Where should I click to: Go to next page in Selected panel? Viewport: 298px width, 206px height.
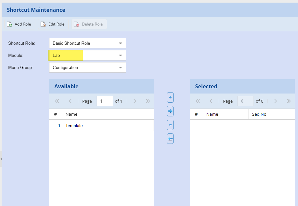[275, 101]
